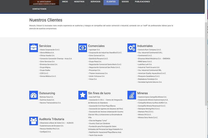Screen dimensions: 208x138
Task: Select Destilería Peruana S.A.C. entry
Action: (x=99, y=59)
